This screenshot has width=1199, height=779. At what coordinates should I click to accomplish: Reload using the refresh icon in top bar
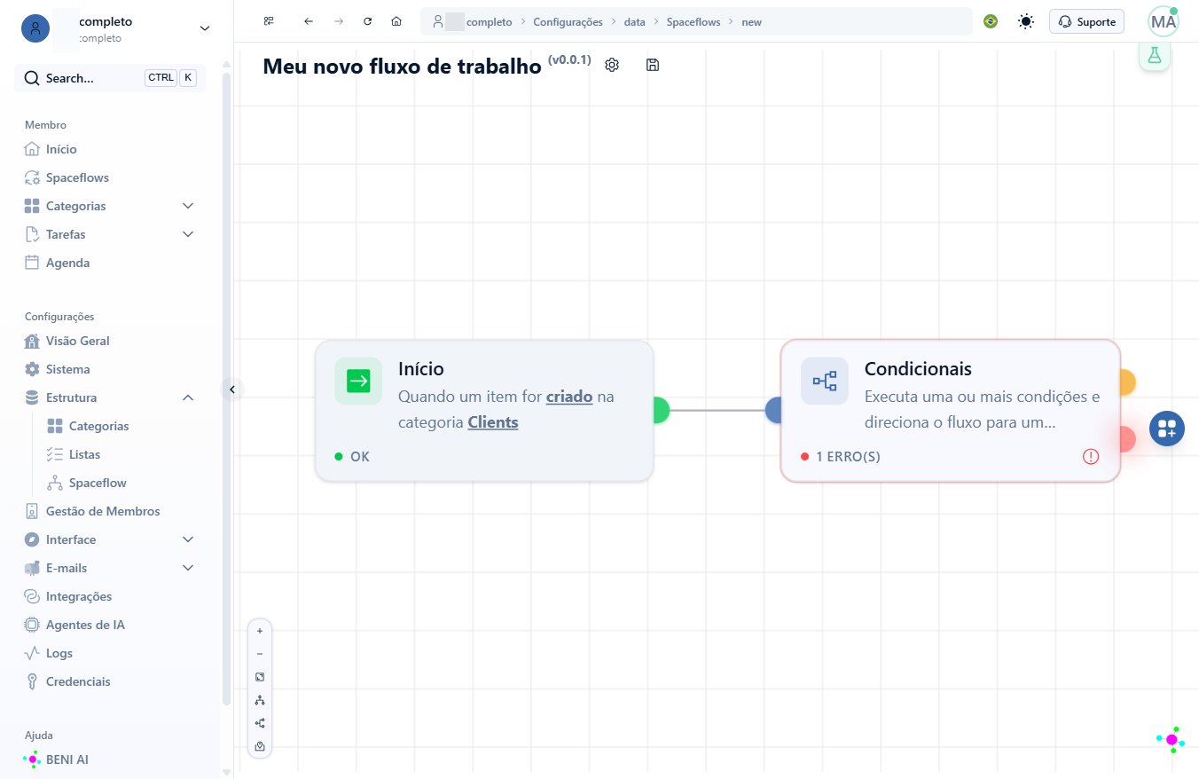pos(367,21)
